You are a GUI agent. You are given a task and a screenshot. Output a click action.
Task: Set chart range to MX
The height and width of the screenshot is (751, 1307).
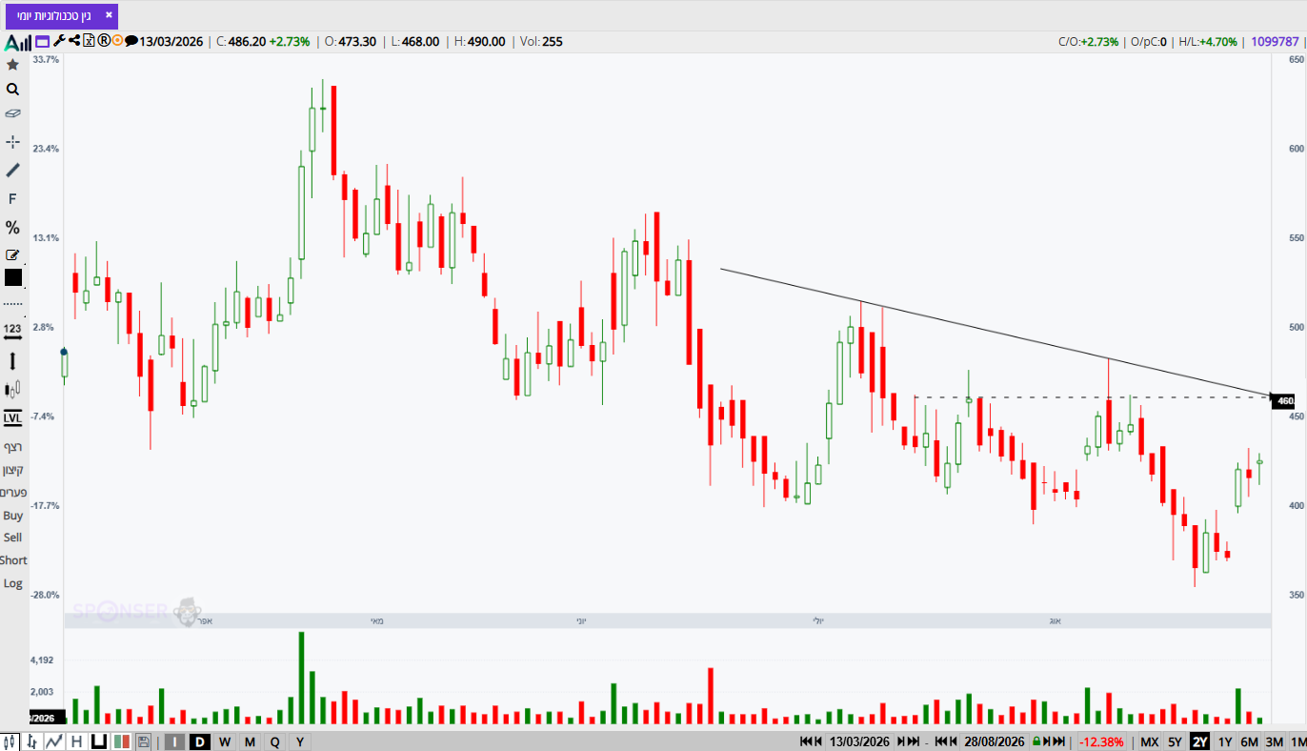pyautogui.click(x=1150, y=741)
